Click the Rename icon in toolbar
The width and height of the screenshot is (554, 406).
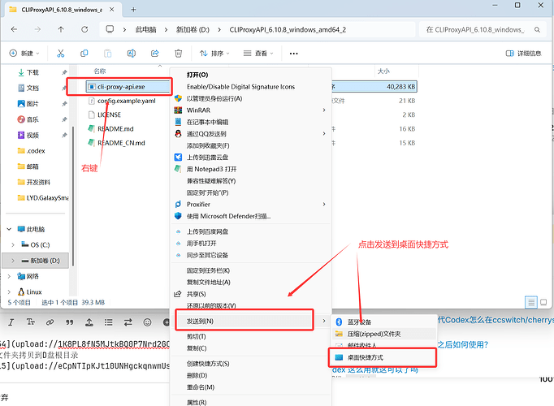pyautogui.click(x=131, y=54)
